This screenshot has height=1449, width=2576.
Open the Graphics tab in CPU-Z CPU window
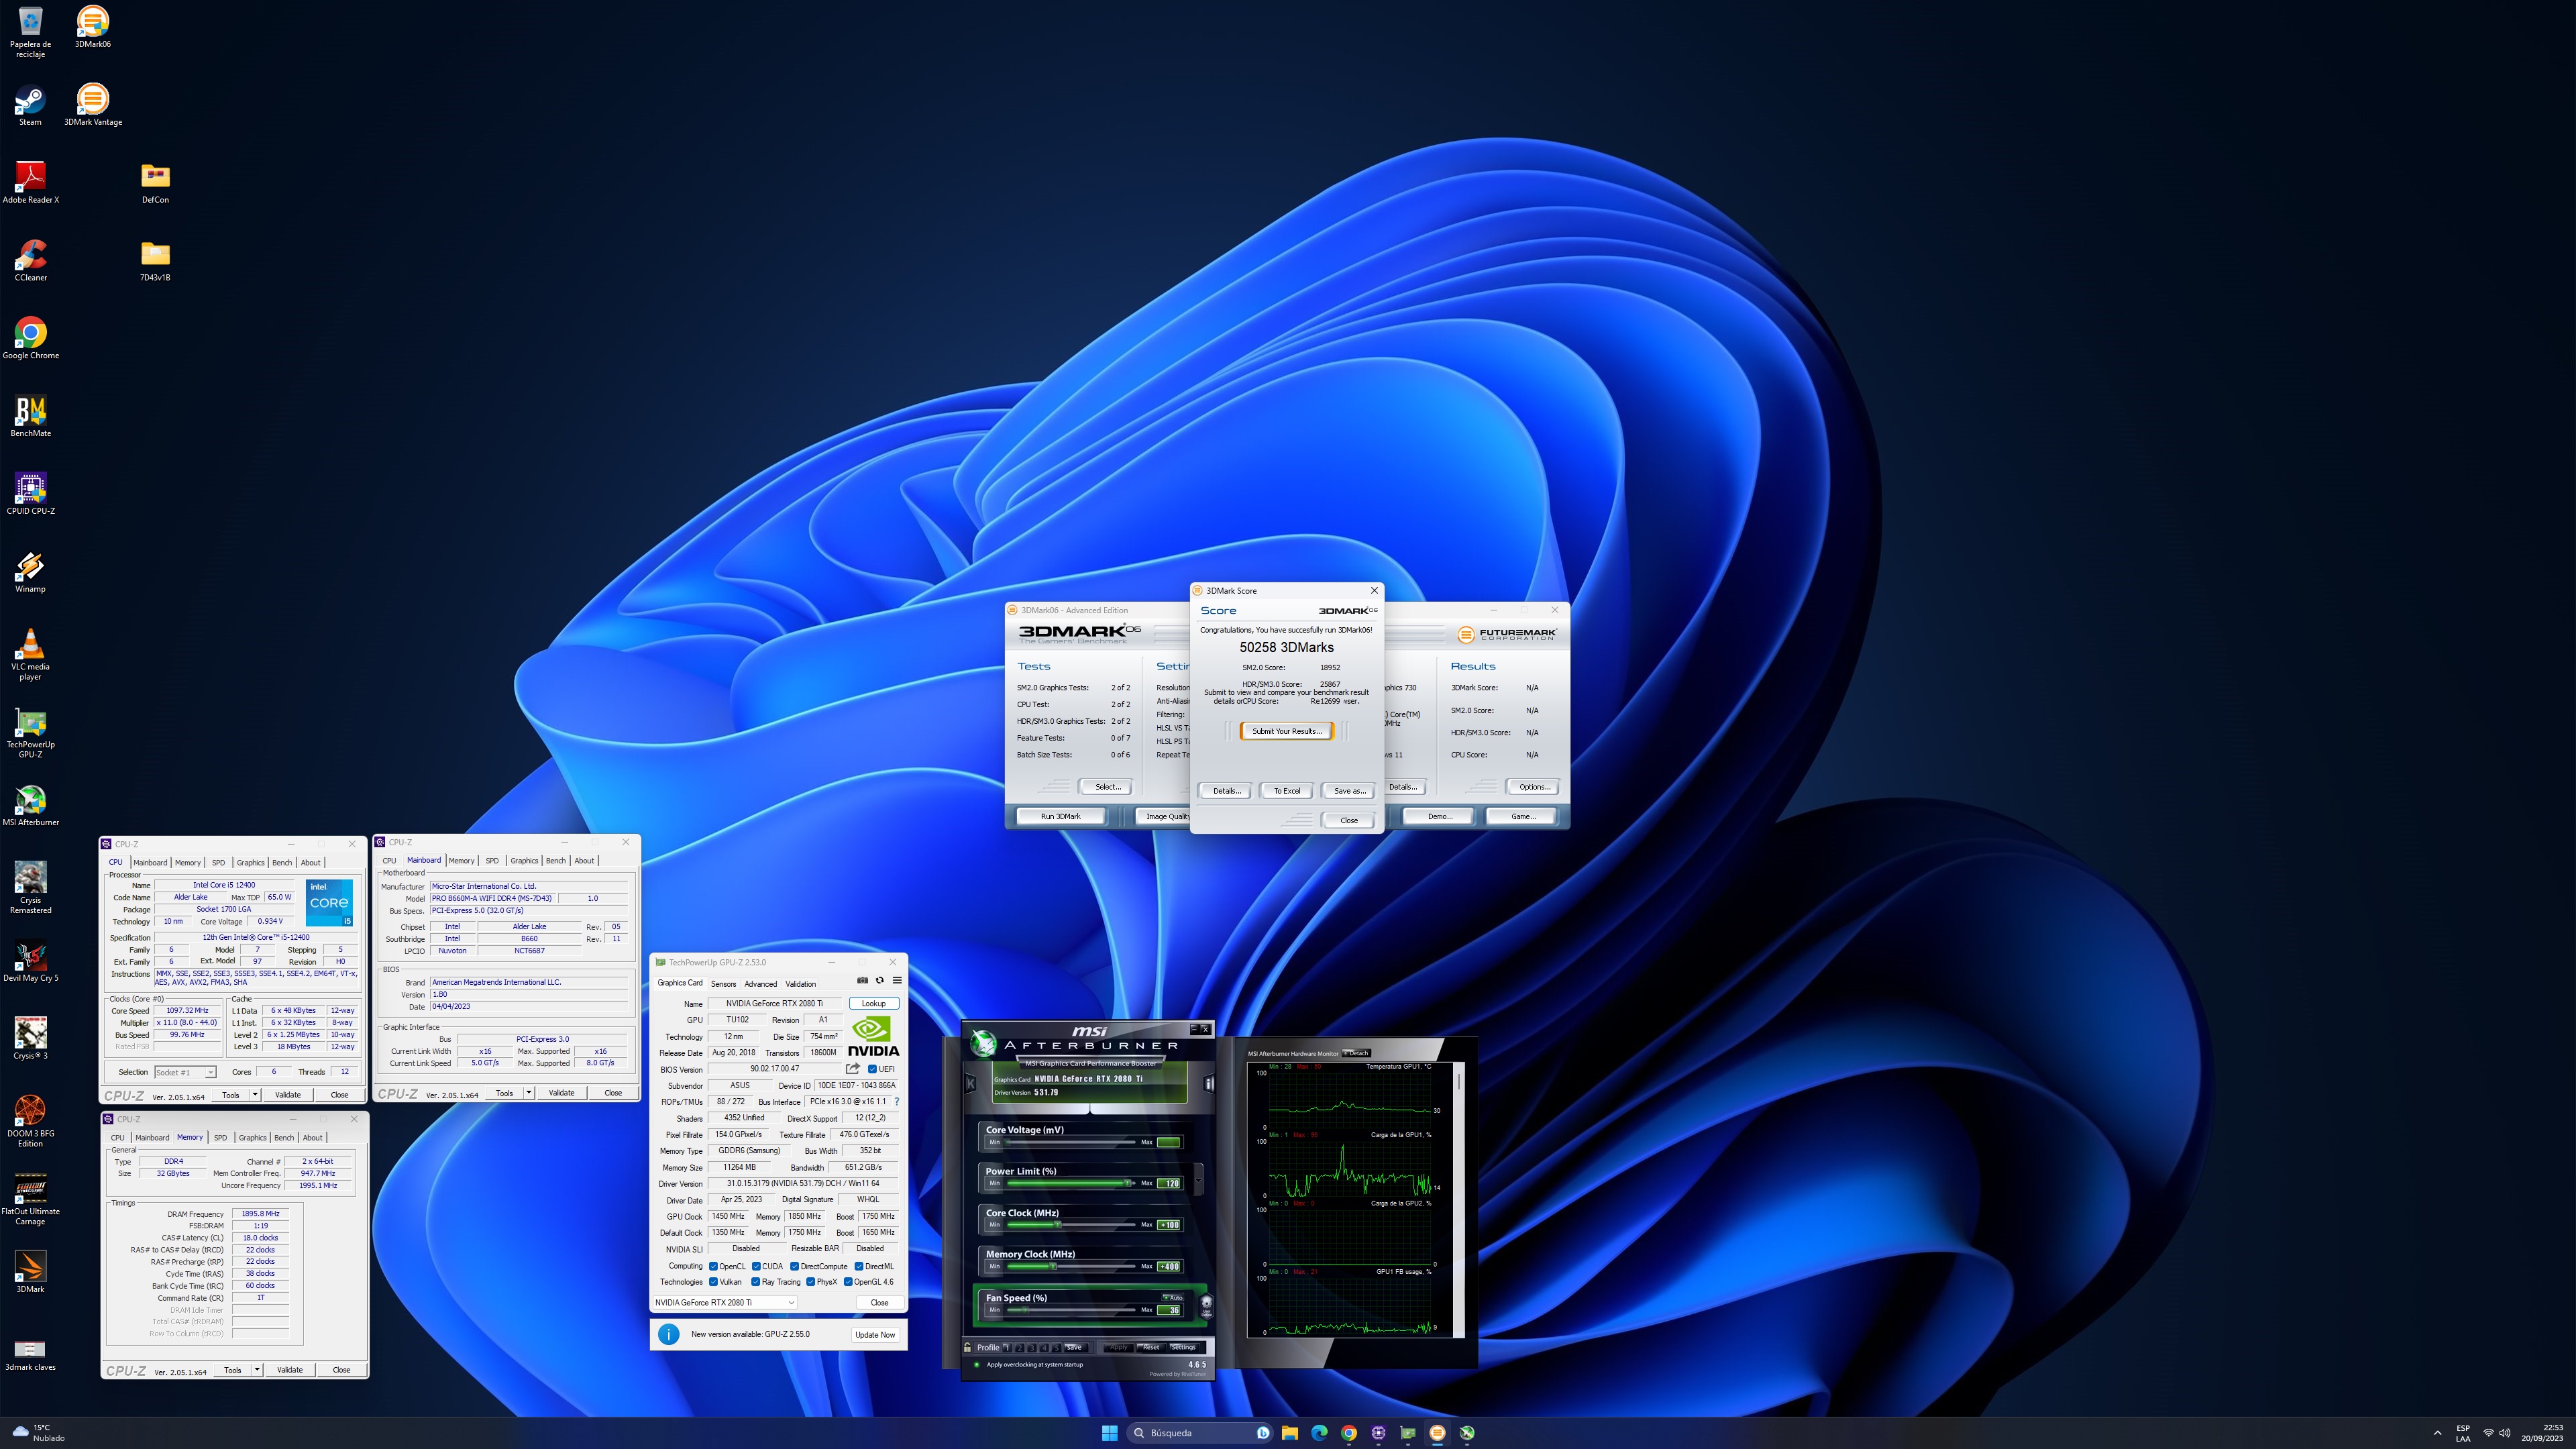point(250,863)
